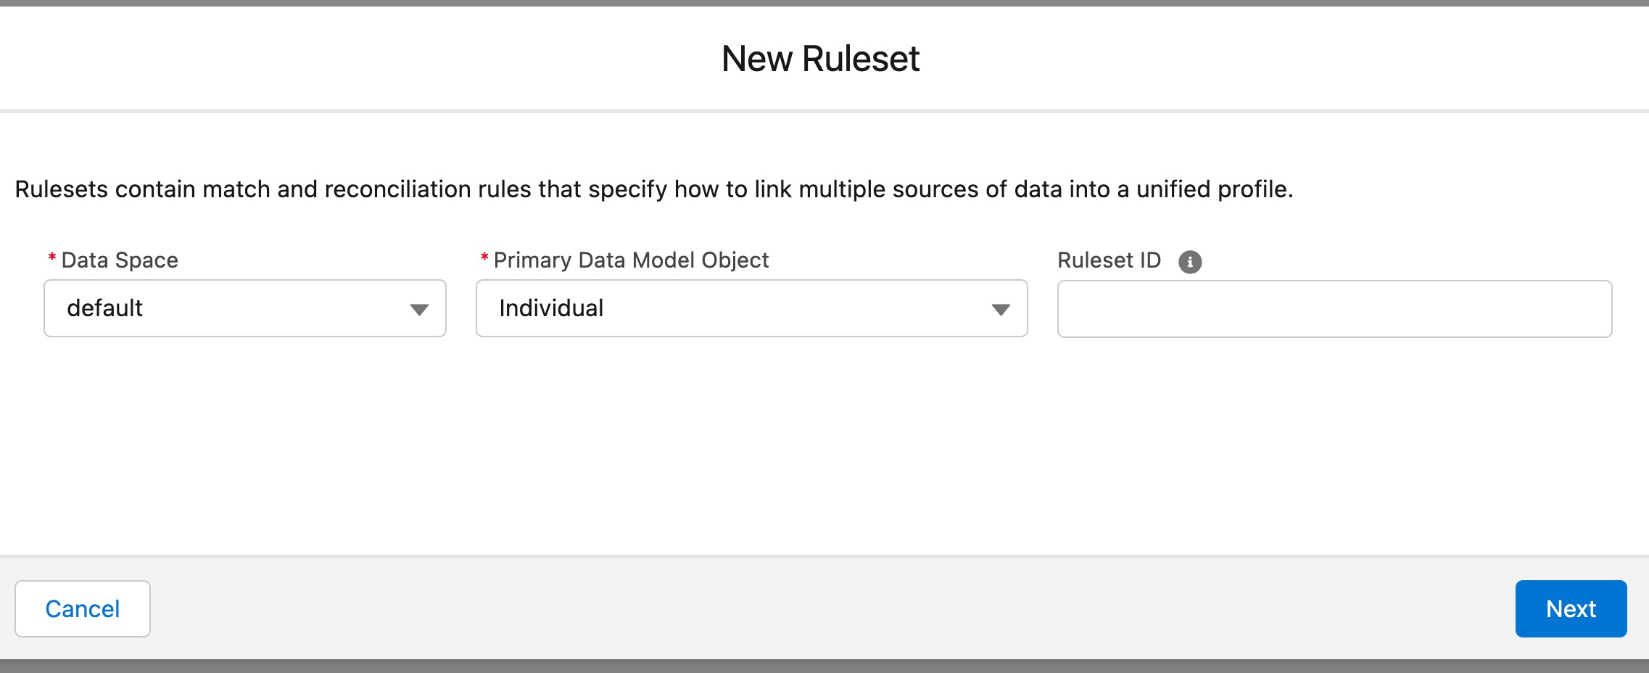Click the New Ruleset heading
This screenshot has width=1649, height=673.
pos(821,59)
